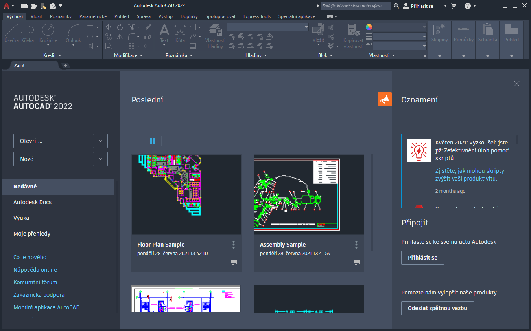This screenshot has width=531, height=331.
Task: Open the Assembly Sample thumbnail
Action: point(309,195)
